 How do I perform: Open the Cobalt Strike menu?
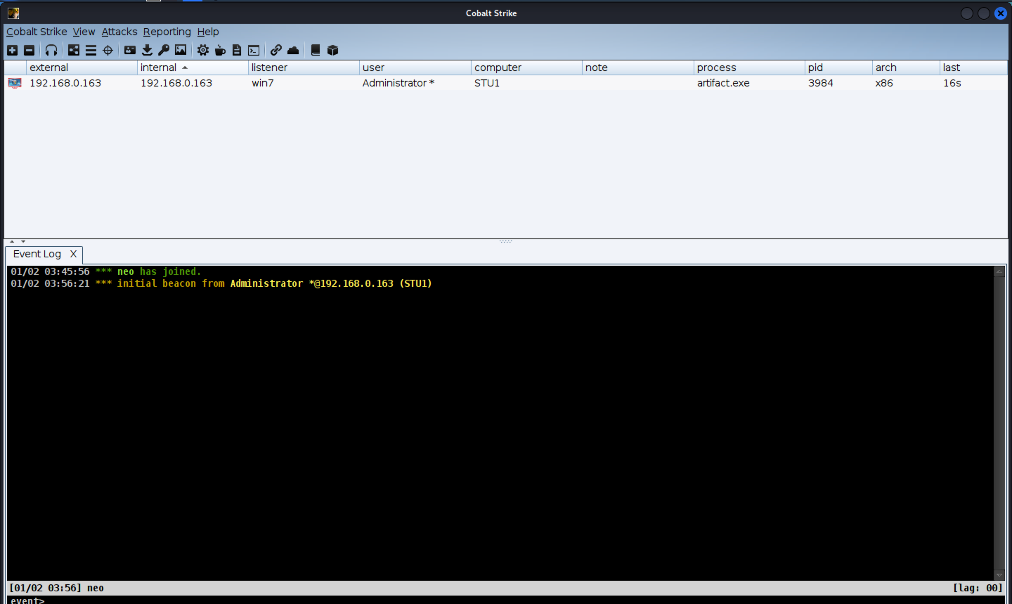tap(37, 32)
